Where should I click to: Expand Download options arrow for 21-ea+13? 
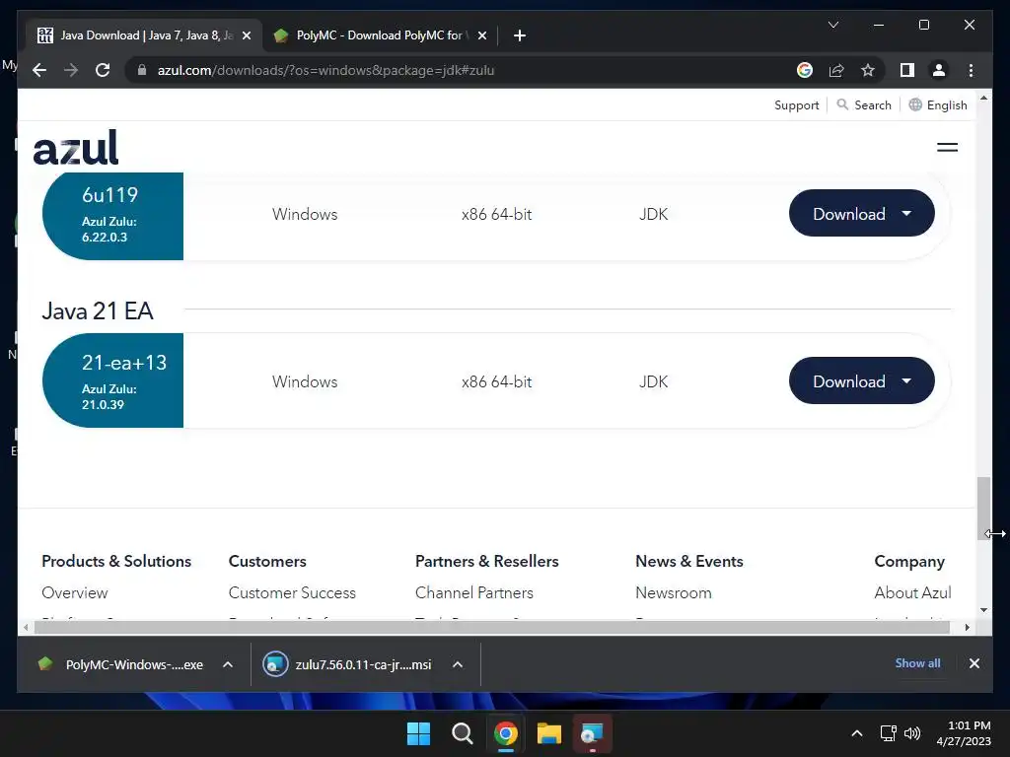[907, 380]
